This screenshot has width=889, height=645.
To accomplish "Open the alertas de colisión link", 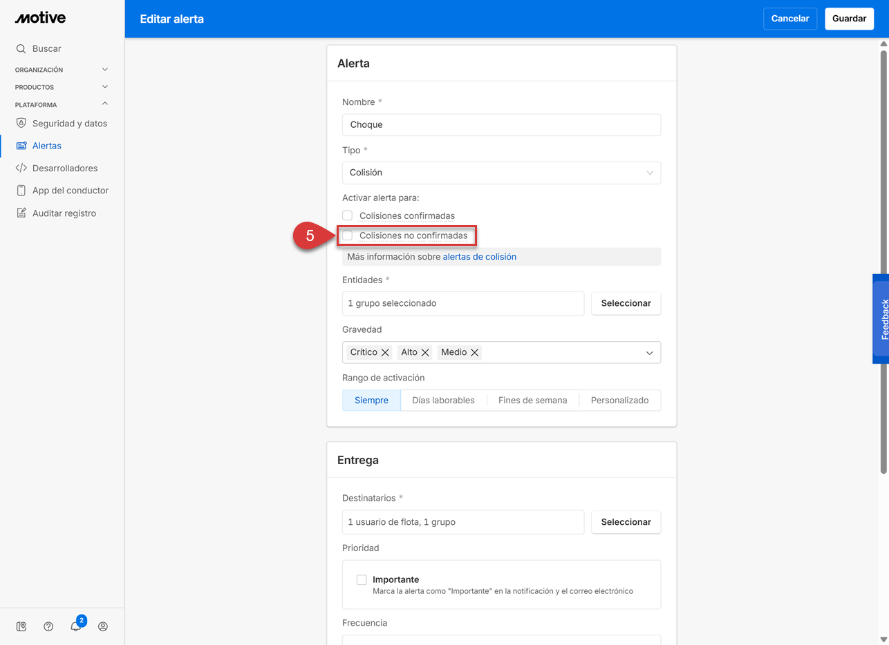I will tap(479, 256).
